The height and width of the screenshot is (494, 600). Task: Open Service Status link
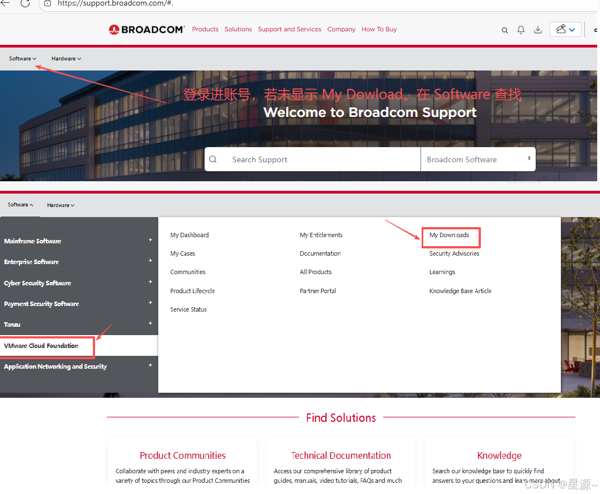click(x=188, y=309)
